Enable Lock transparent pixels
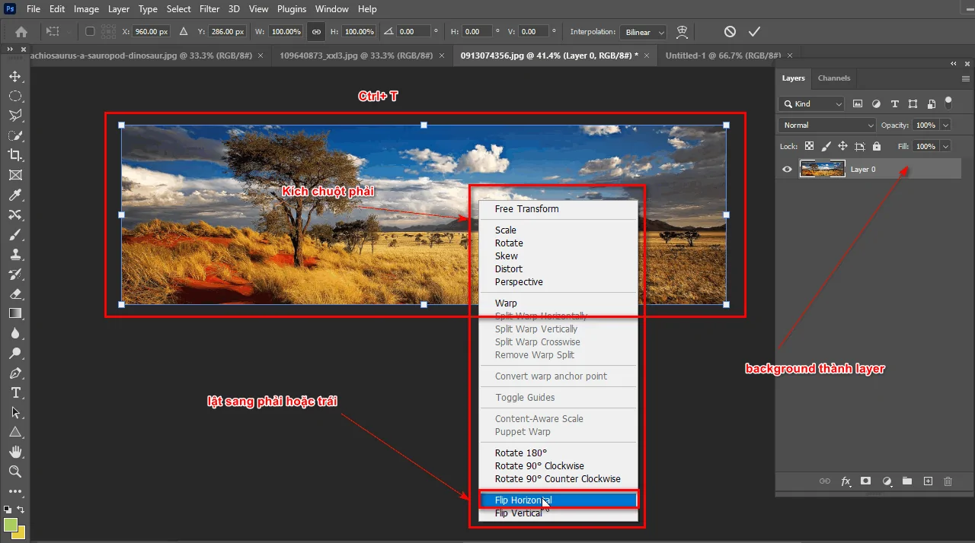 pyautogui.click(x=808, y=146)
